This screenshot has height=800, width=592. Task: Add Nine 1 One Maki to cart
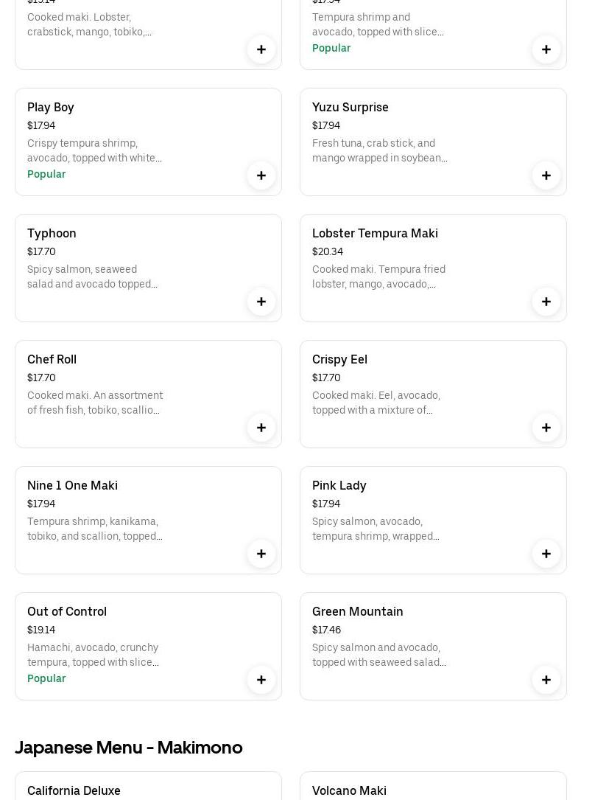(261, 554)
